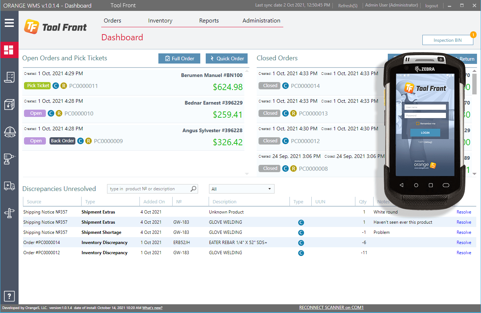Viewport: 481px width, 313px height.
Task: Click the Quick Order button
Action: click(x=226, y=58)
